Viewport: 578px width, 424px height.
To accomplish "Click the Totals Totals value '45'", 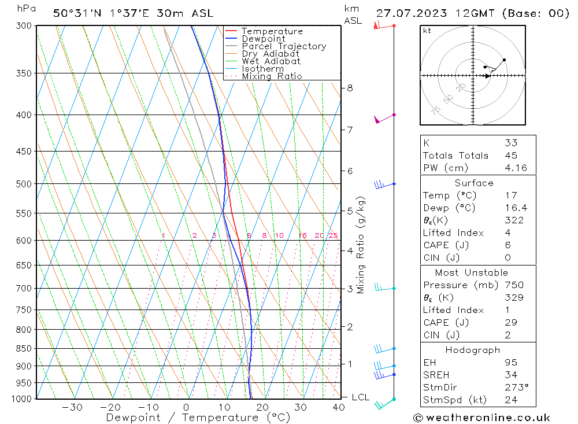I will (512, 156).
